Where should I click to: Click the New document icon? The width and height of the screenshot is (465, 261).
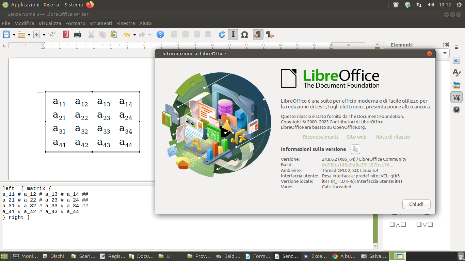pos(6,34)
